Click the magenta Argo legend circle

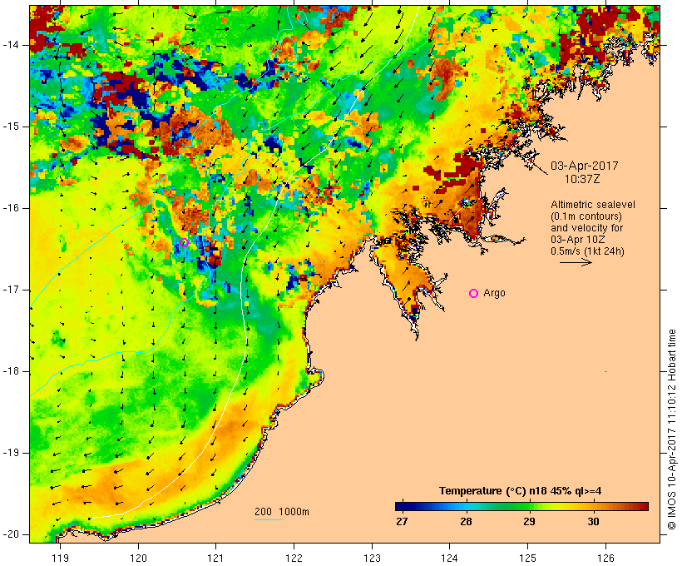[x=474, y=294]
